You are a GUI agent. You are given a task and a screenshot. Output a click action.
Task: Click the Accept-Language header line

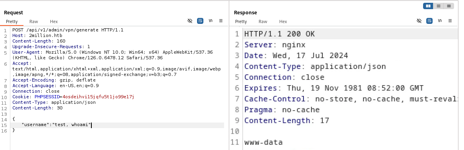55,86
